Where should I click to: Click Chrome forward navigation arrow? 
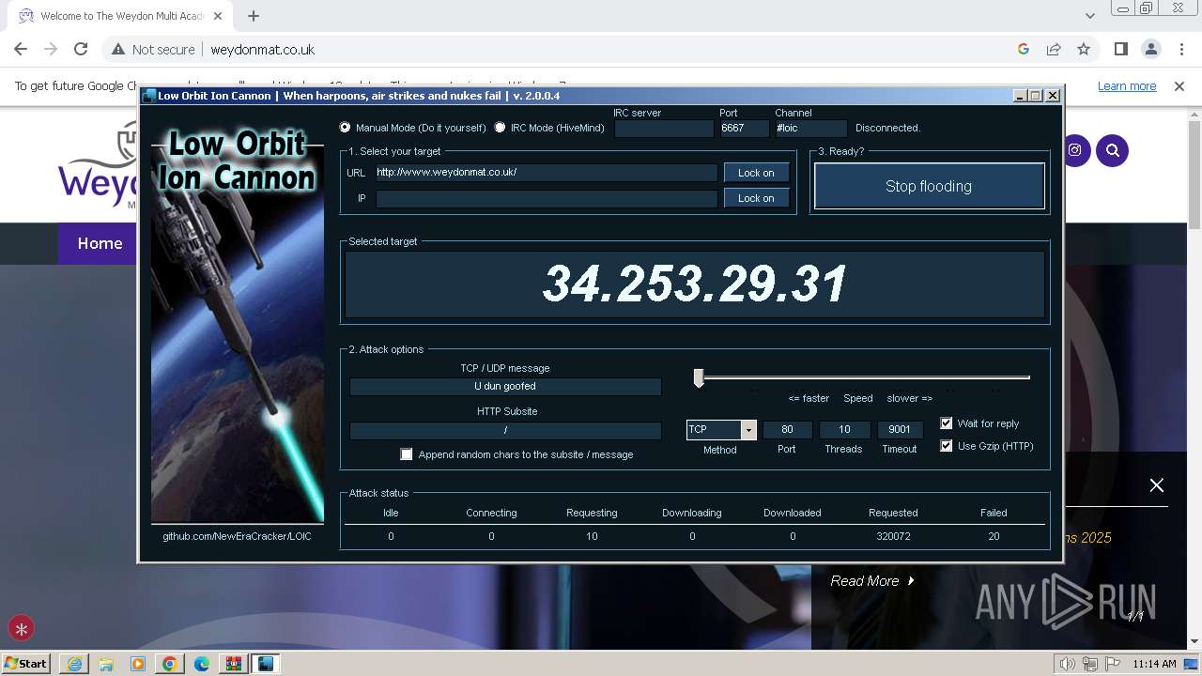pos(51,49)
